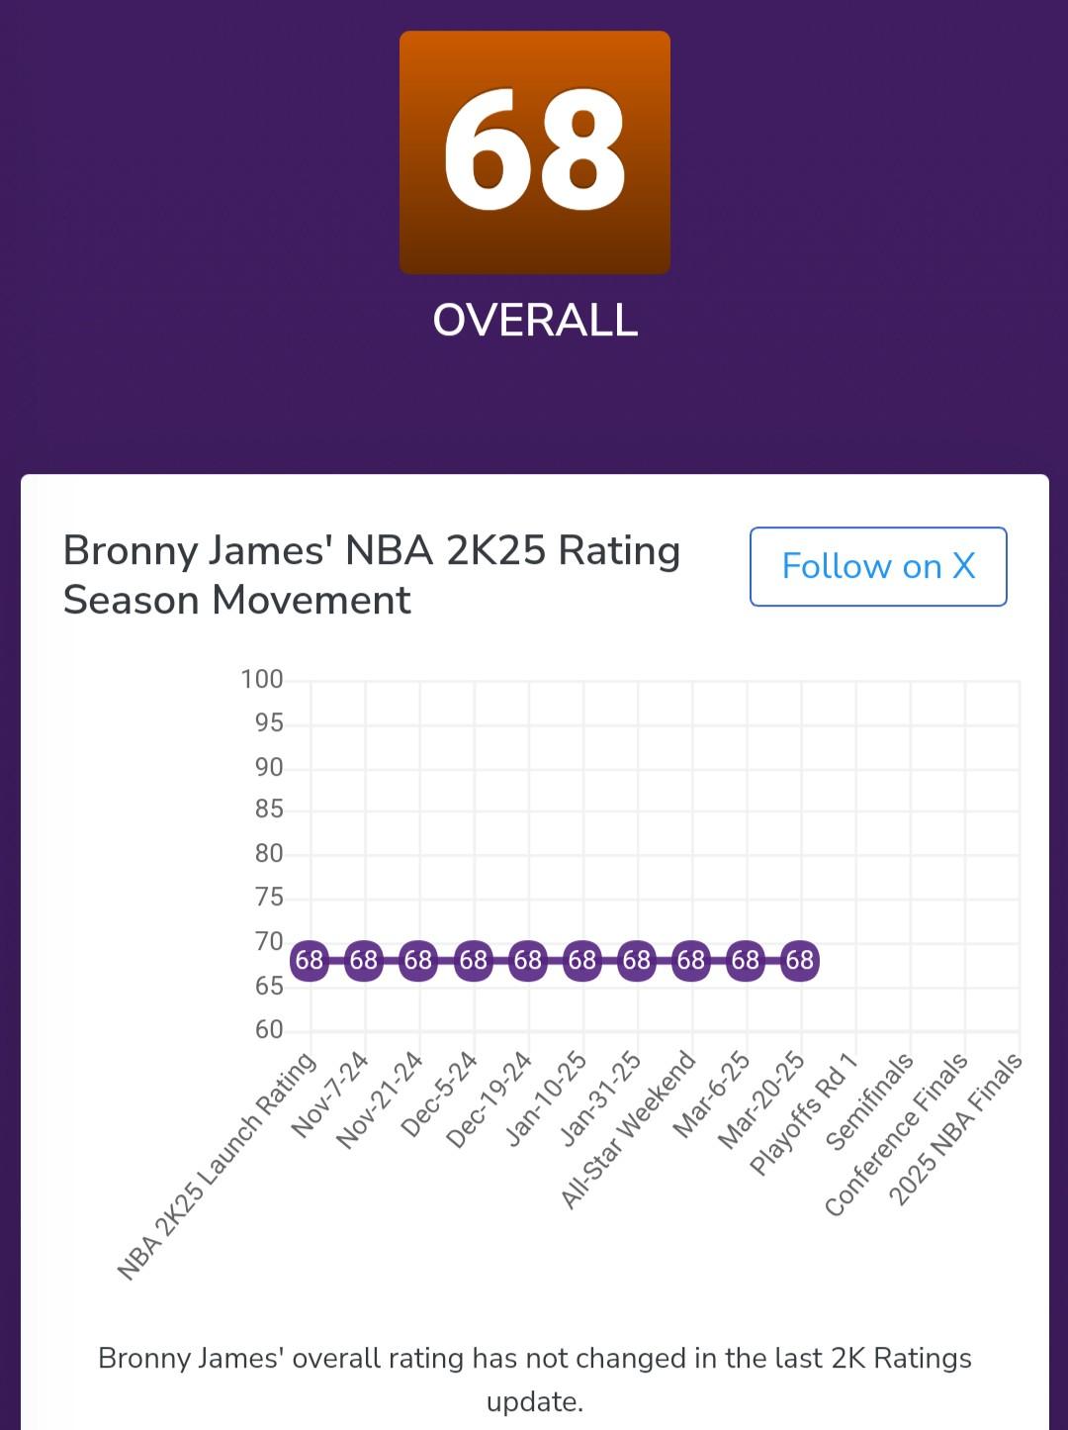The width and height of the screenshot is (1068, 1430).
Task: Select the Dec-5-24 rating data point
Action: tap(474, 961)
